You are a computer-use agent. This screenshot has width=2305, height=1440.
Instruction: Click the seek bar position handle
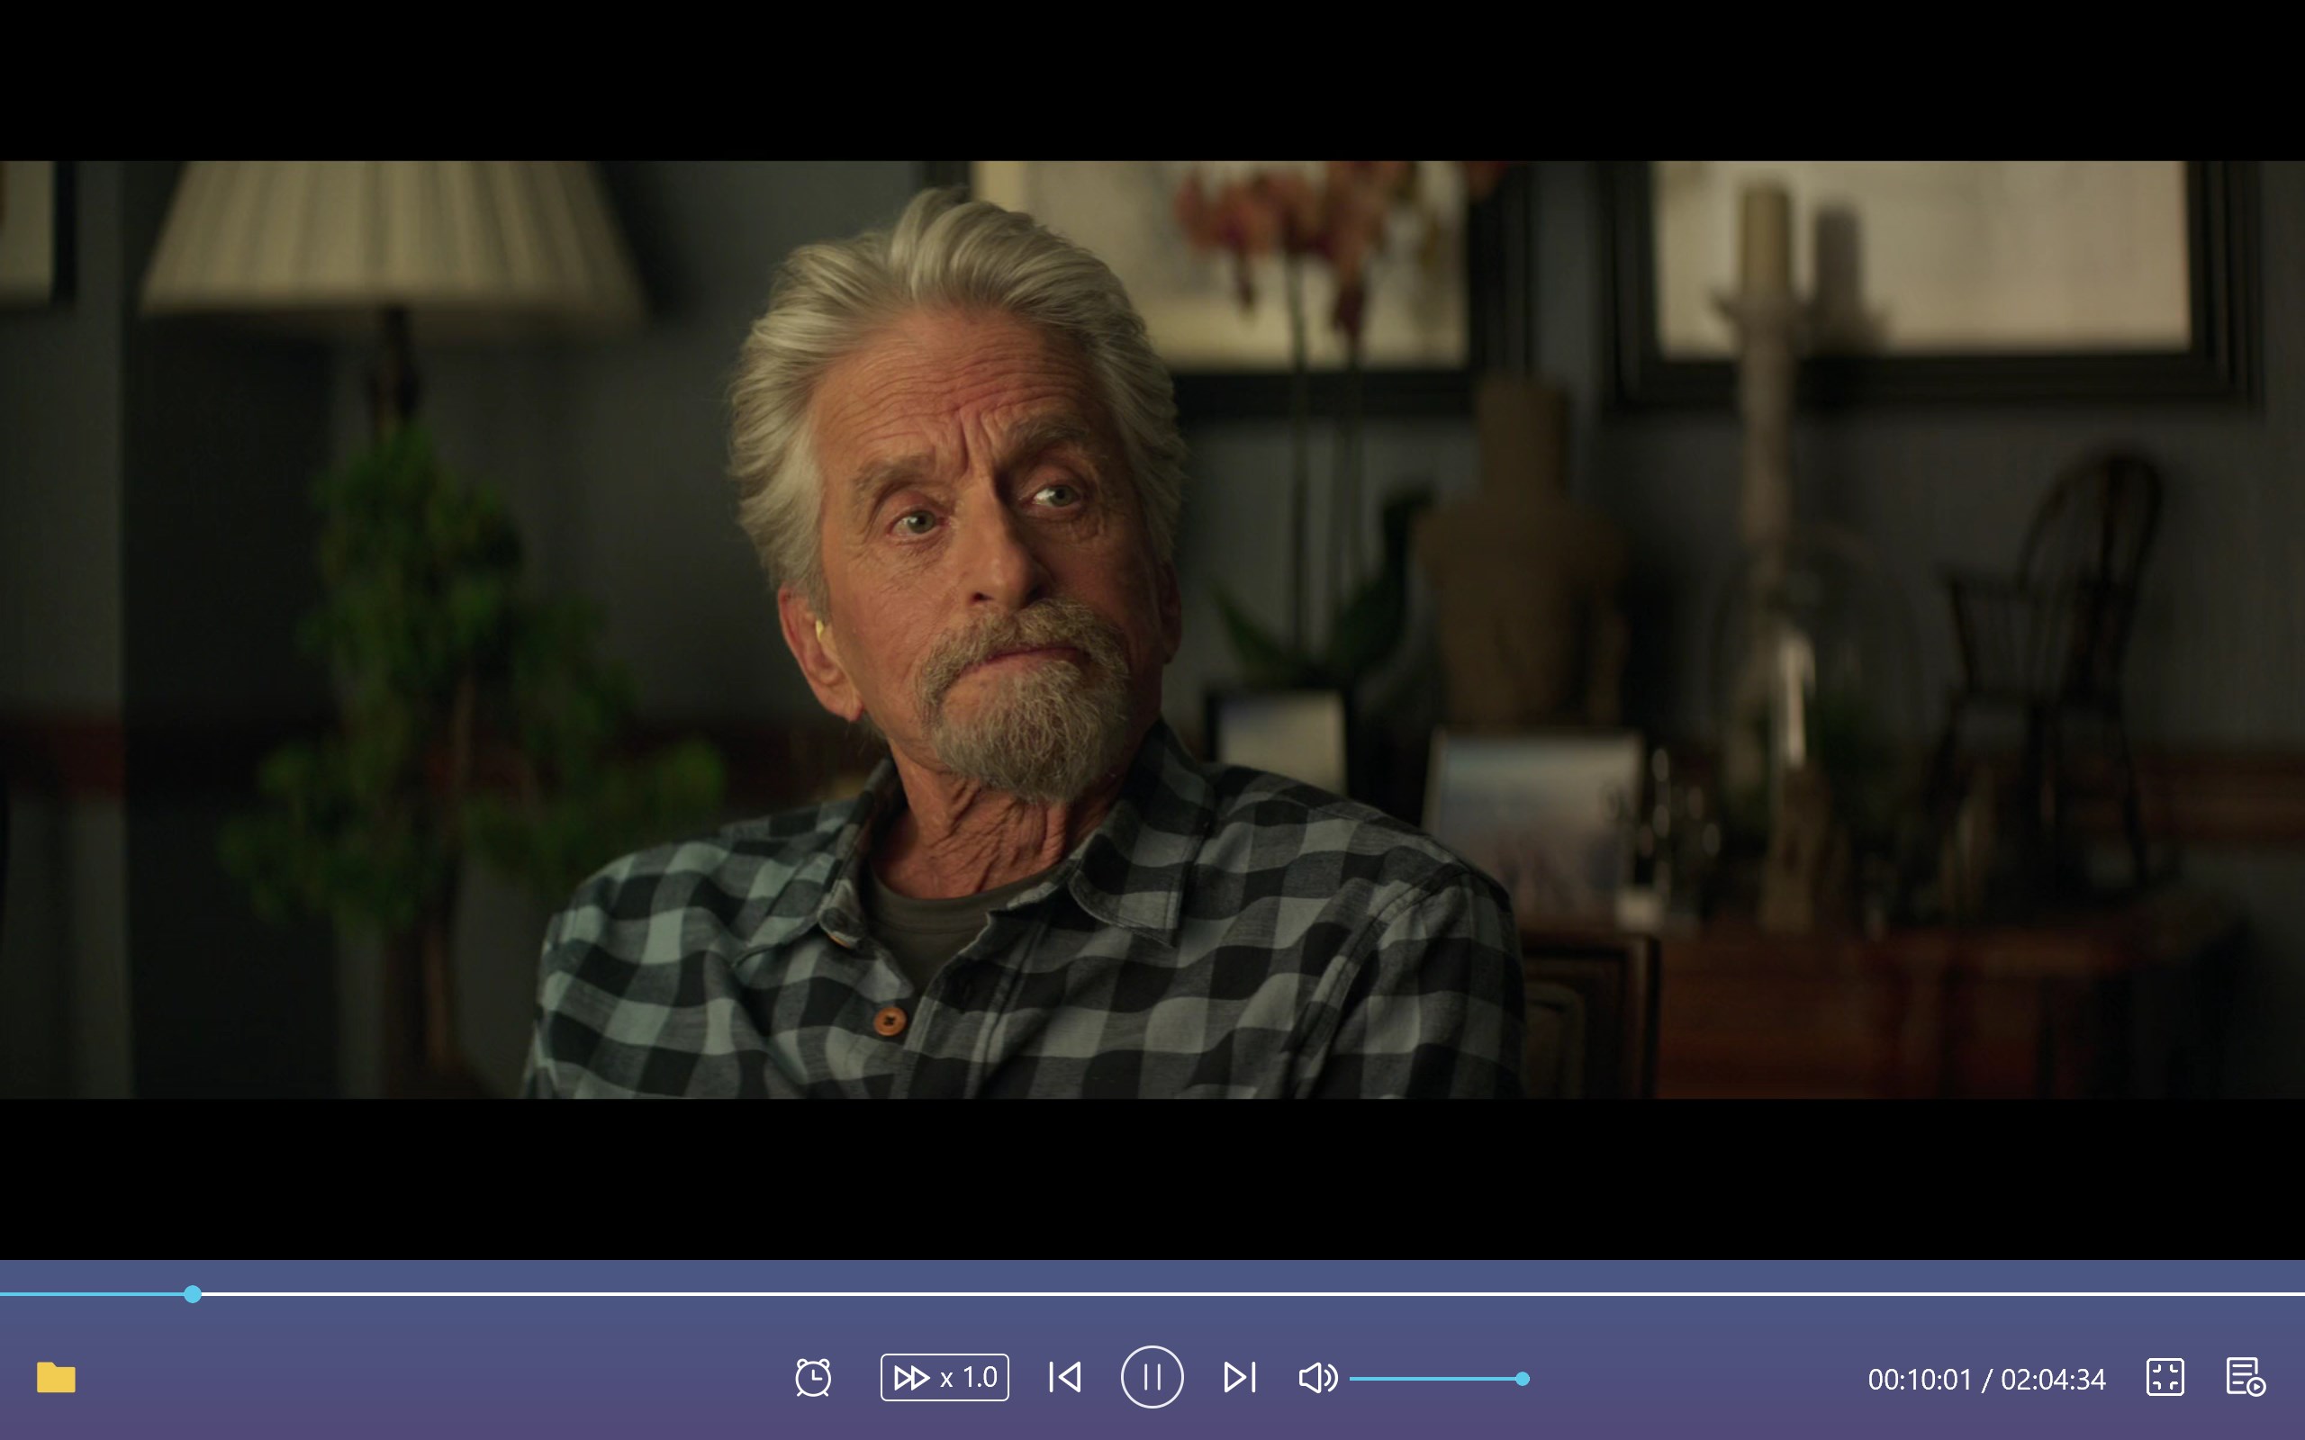193,1293
